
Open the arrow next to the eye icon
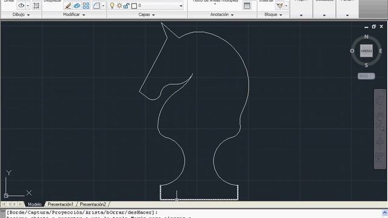[x=28, y=5]
